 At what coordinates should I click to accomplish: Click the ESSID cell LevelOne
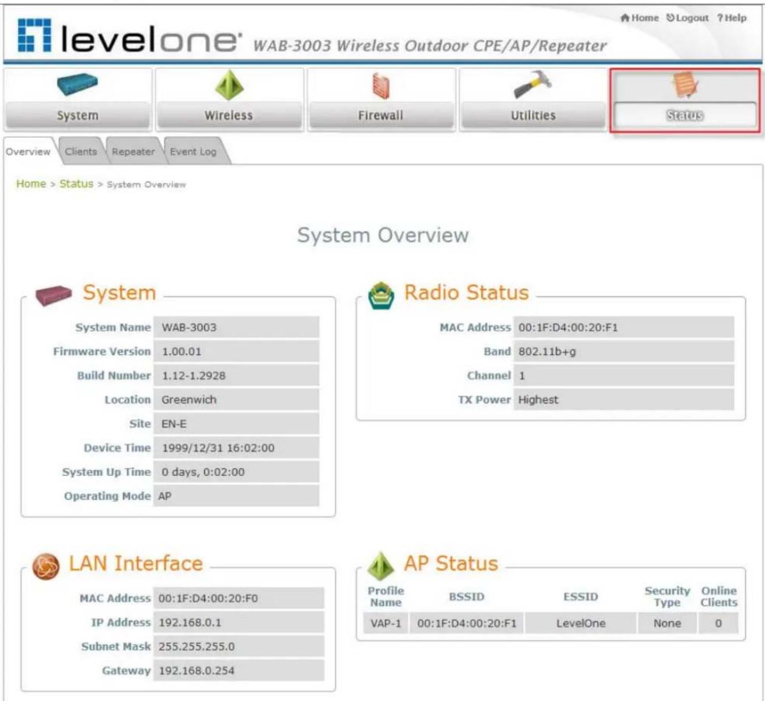(x=581, y=623)
